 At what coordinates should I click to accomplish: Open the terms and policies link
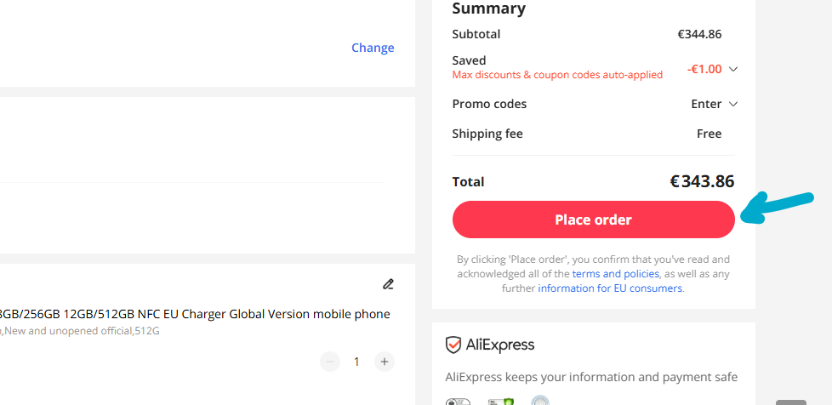(x=616, y=274)
